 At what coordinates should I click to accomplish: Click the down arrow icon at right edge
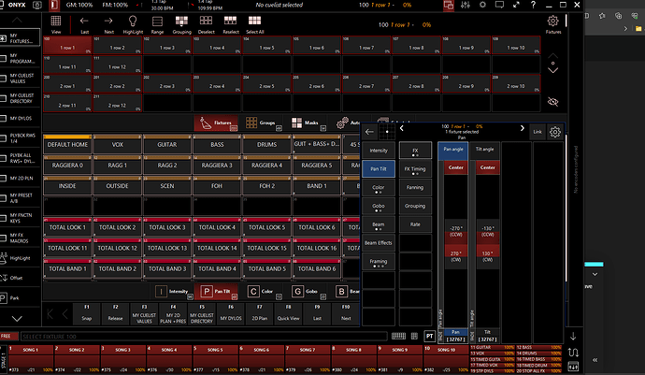(x=573, y=337)
